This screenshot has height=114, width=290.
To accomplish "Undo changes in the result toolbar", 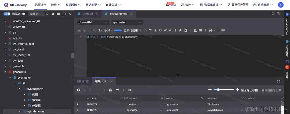I will (x=118, y=90).
